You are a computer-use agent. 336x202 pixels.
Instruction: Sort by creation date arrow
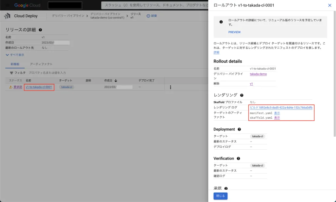[116, 80]
